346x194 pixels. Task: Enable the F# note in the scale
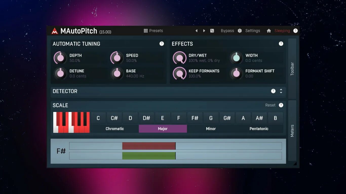tap(195, 118)
